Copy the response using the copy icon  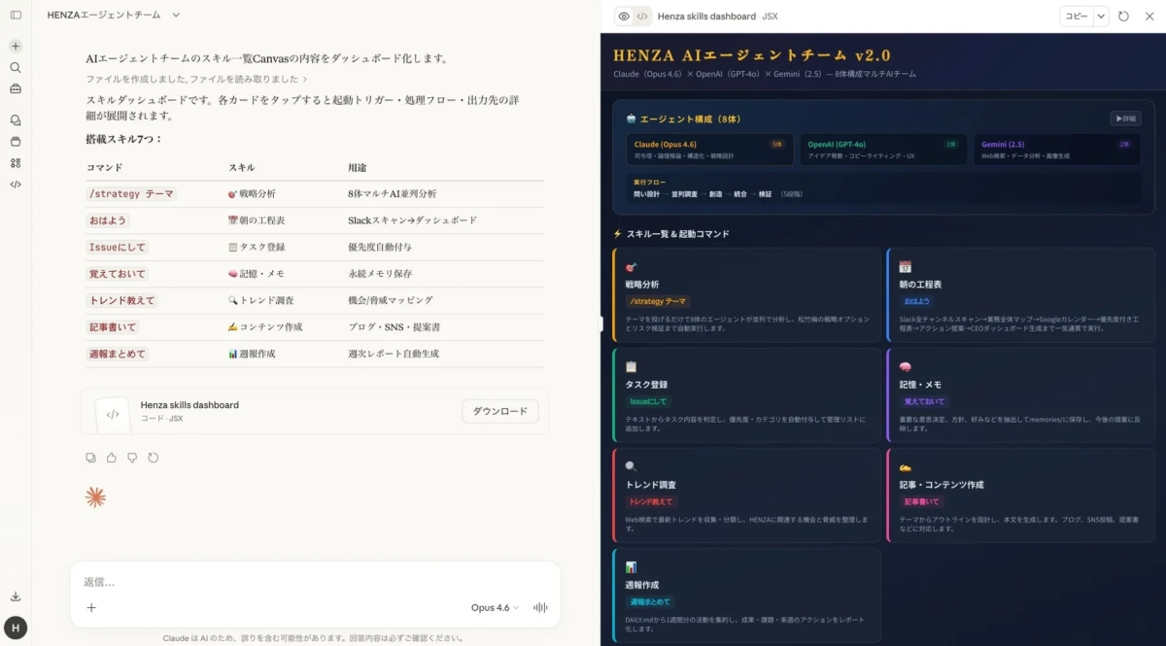90,457
